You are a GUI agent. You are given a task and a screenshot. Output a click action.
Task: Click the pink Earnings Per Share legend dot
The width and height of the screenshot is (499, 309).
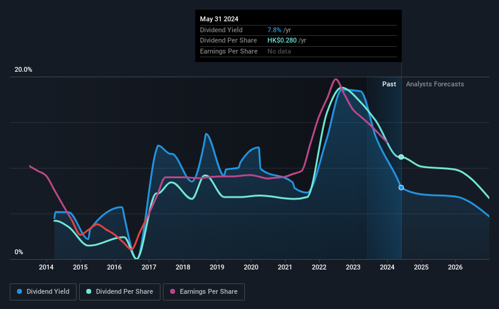pos(173,291)
